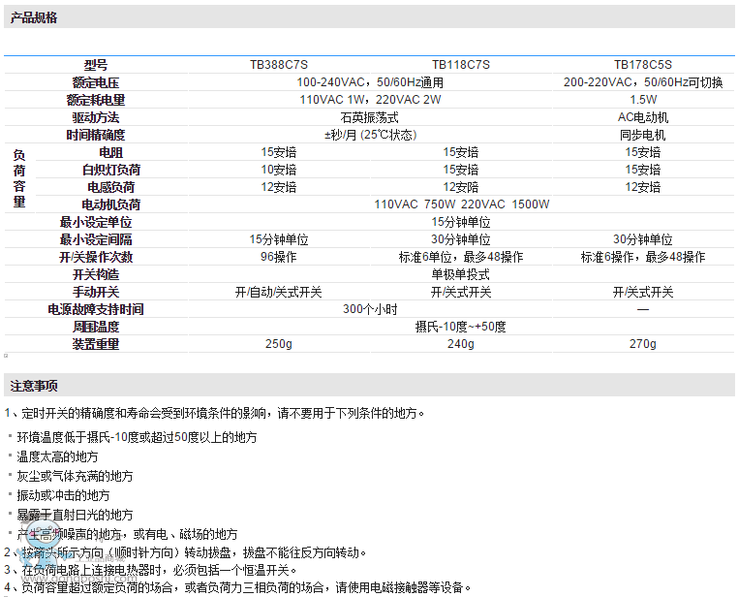Select the TB178C5S model column header
738x597 pixels.
pyautogui.click(x=643, y=65)
